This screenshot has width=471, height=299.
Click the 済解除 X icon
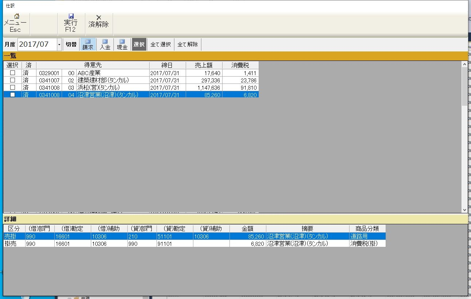(x=99, y=18)
